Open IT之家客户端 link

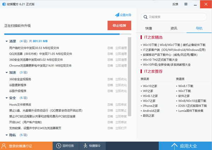(174, 50)
